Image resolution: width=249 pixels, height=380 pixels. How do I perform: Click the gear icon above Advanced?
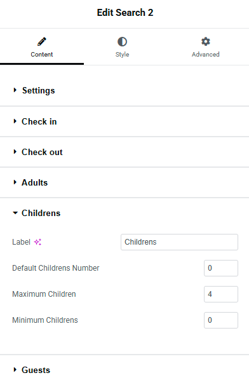click(x=206, y=41)
